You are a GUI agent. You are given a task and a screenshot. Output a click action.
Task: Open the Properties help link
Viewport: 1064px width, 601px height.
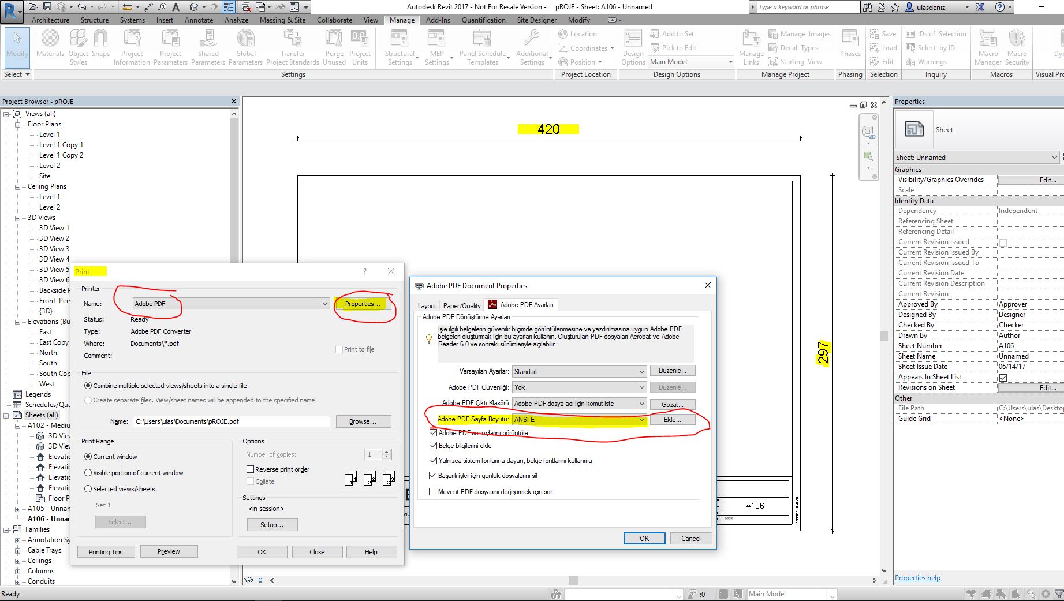click(x=917, y=578)
